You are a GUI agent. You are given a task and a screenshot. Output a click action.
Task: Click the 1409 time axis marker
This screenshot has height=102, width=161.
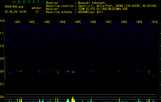[x=139, y=22]
